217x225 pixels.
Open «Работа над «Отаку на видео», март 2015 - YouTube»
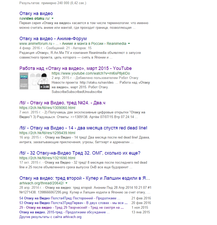coord(75,68)
